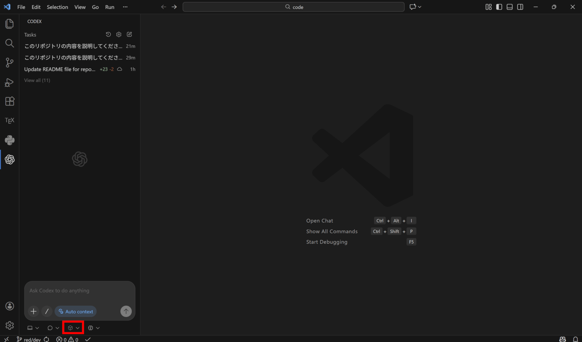Open the Run menu

pyautogui.click(x=110, y=7)
